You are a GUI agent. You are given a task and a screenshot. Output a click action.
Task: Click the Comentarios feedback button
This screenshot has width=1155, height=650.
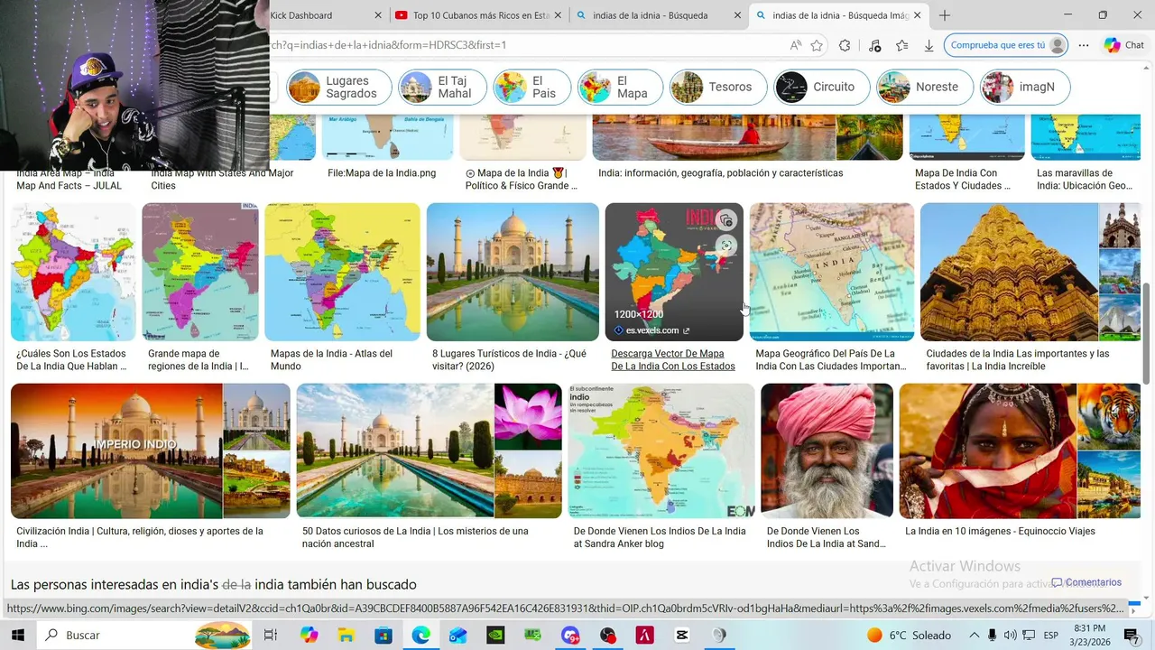tap(1086, 582)
